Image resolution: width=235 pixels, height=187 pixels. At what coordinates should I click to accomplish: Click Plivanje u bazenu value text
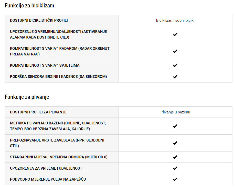pos(175,112)
